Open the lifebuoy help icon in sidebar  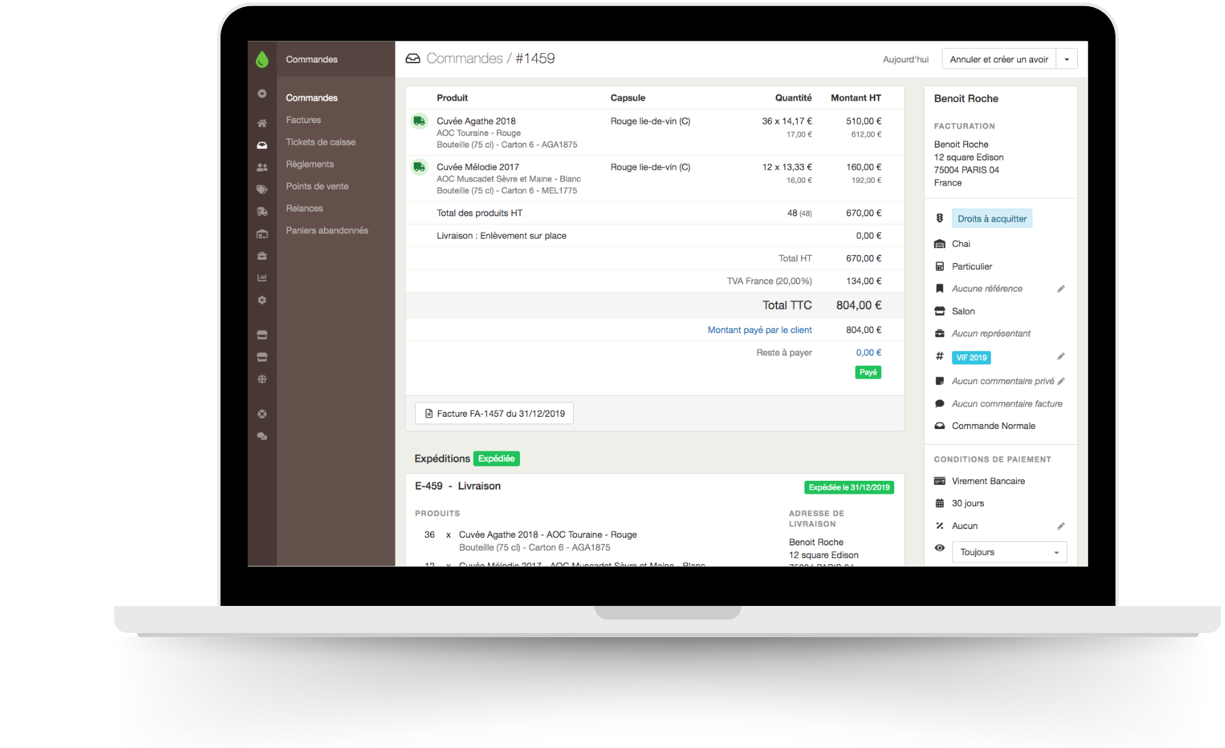coord(262,414)
